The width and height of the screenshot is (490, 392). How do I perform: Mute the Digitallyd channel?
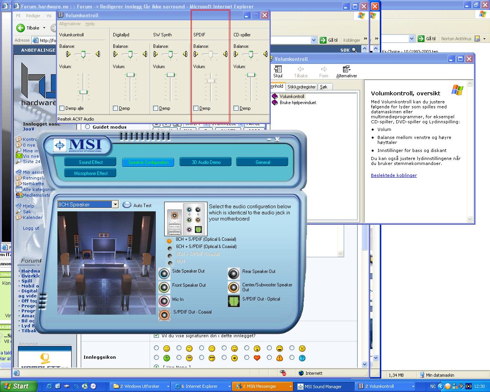point(116,108)
